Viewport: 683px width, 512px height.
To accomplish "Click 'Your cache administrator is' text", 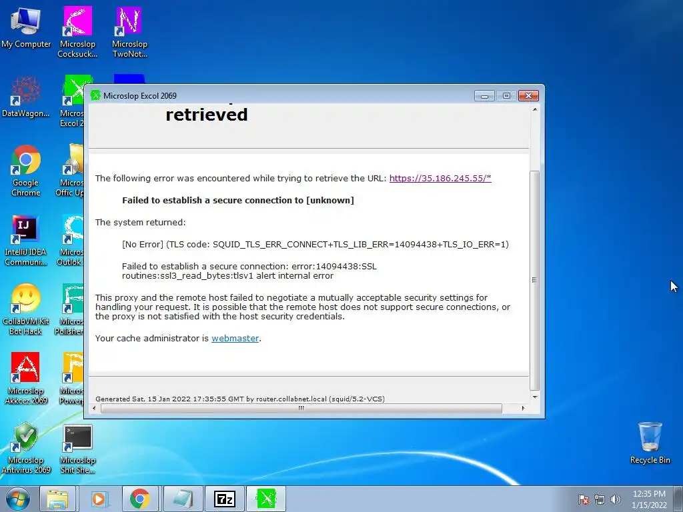I will click(152, 338).
